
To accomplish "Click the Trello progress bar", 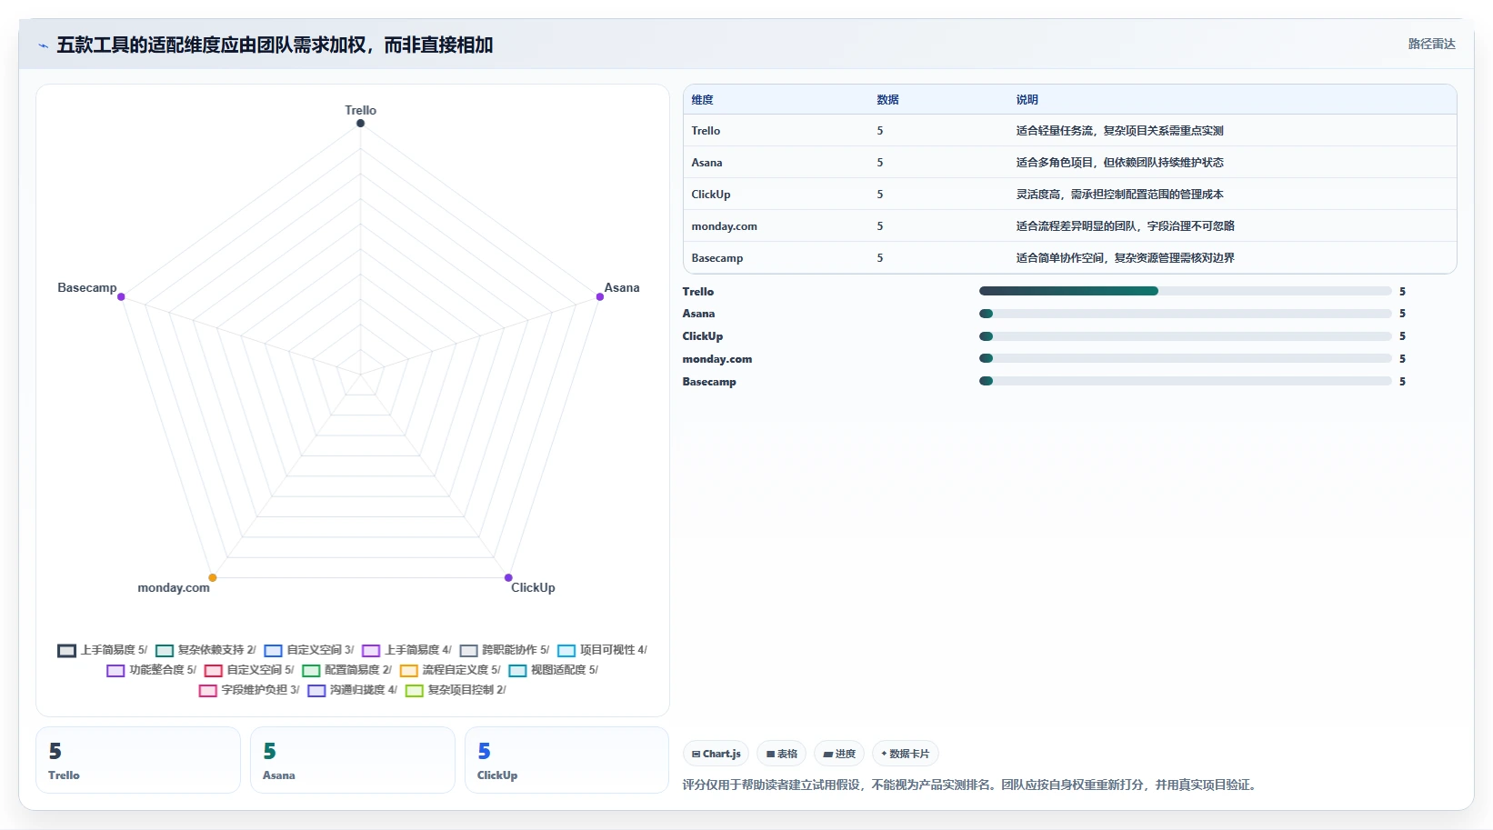I will 1185,291.
